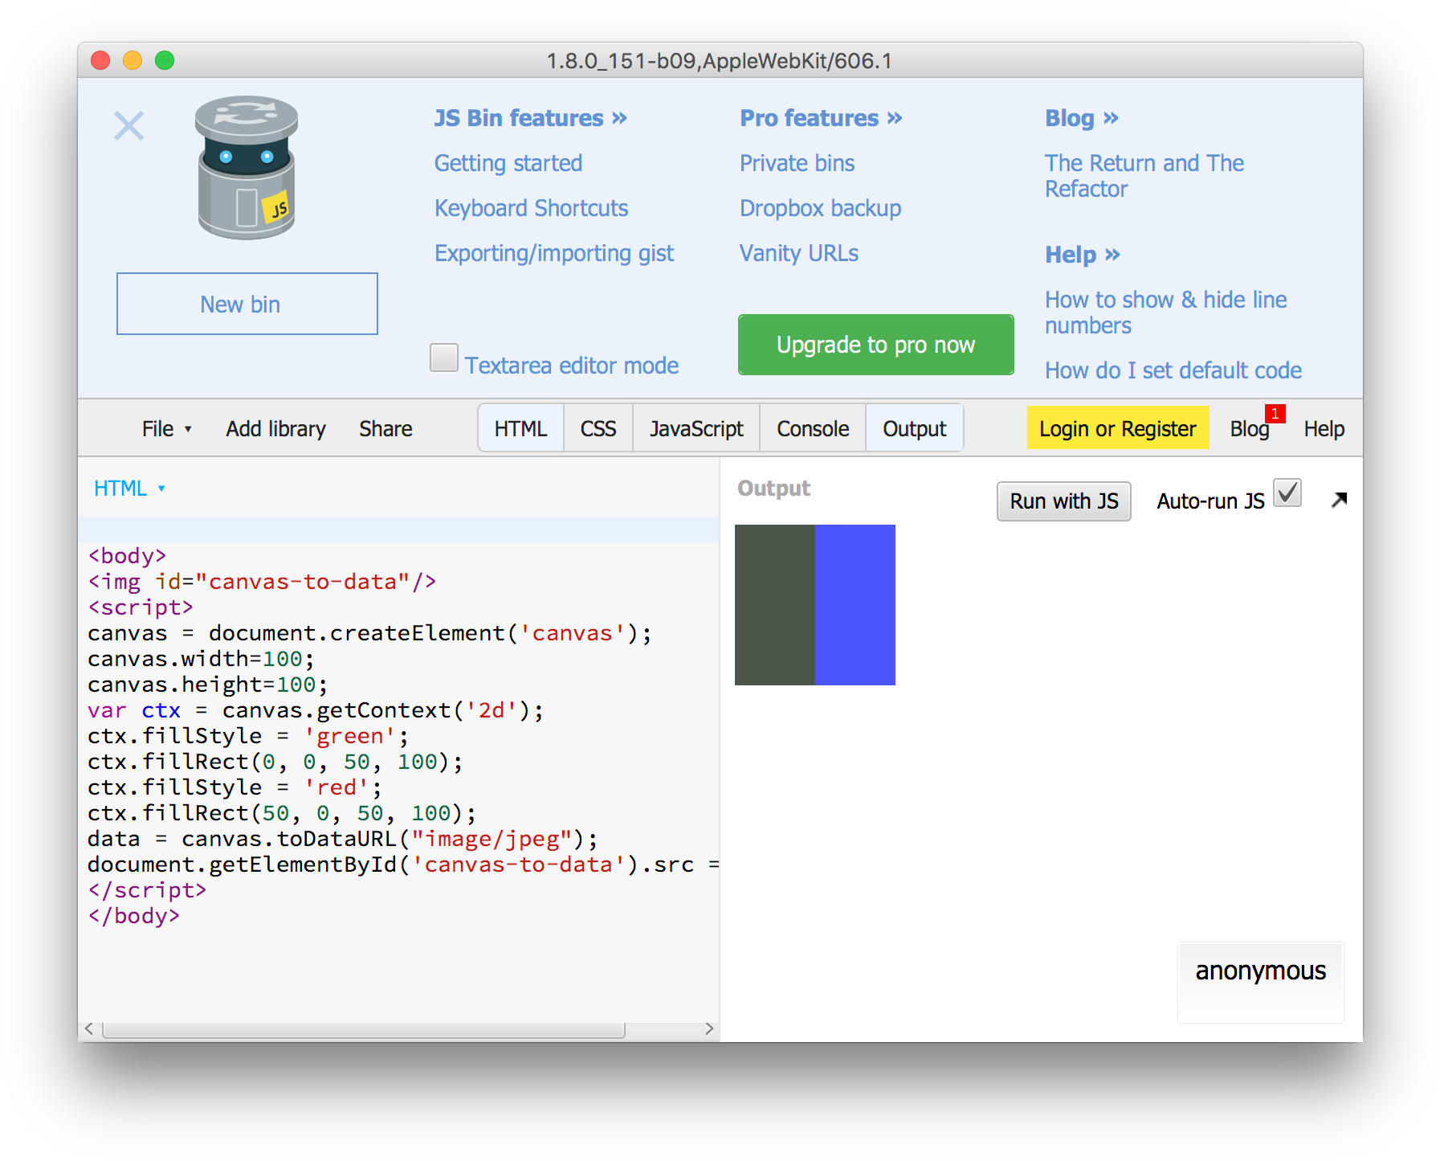Open the Help » heading link
Screen dimensions: 1440x1161
click(x=1083, y=255)
